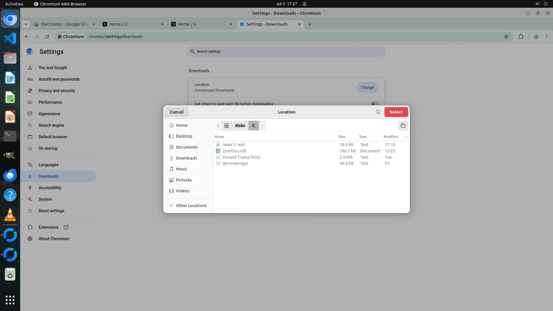
Task: Create a new folder in the file dialog
Action: tap(403, 126)
